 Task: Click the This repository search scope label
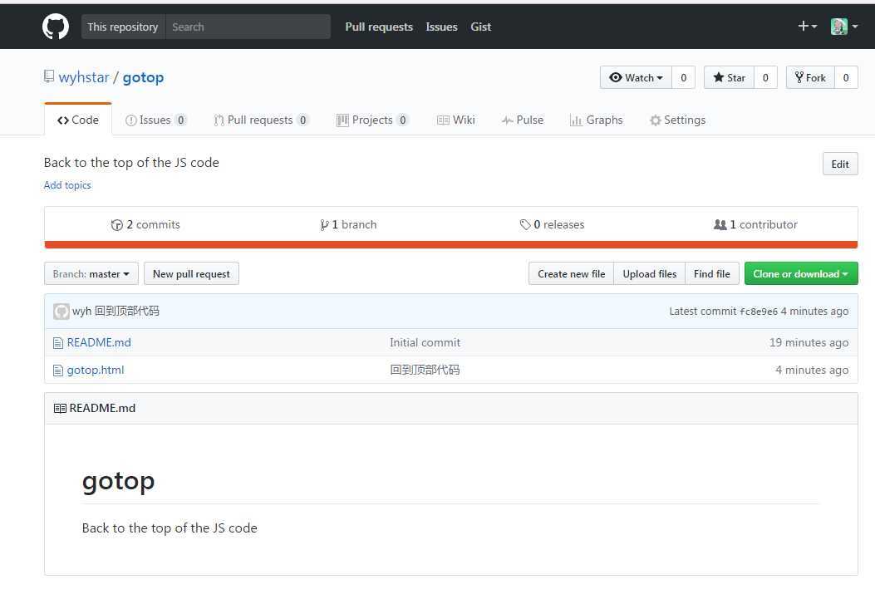[x=123, y=27]
